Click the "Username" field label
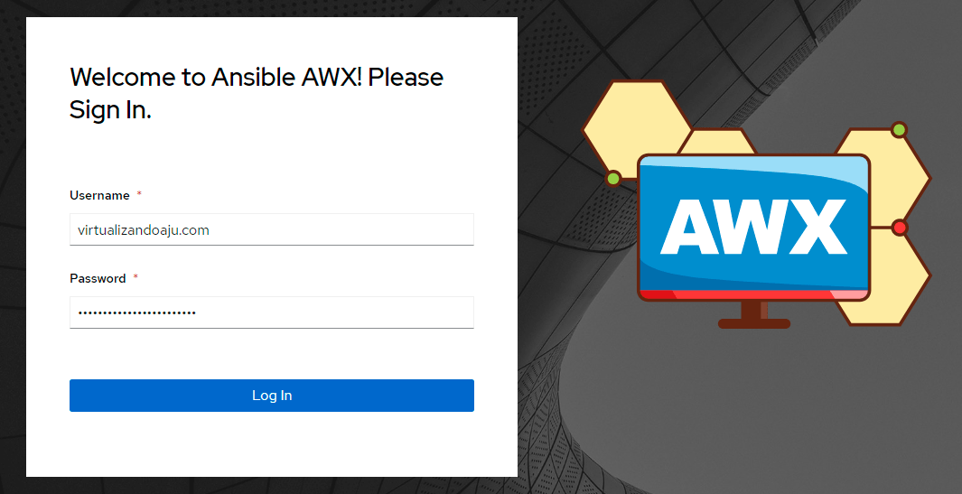 (x=99, y=196)
